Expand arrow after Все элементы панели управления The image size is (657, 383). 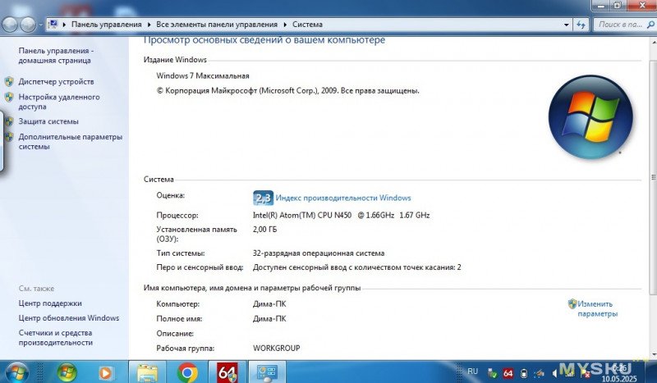[x=285, y=25]
